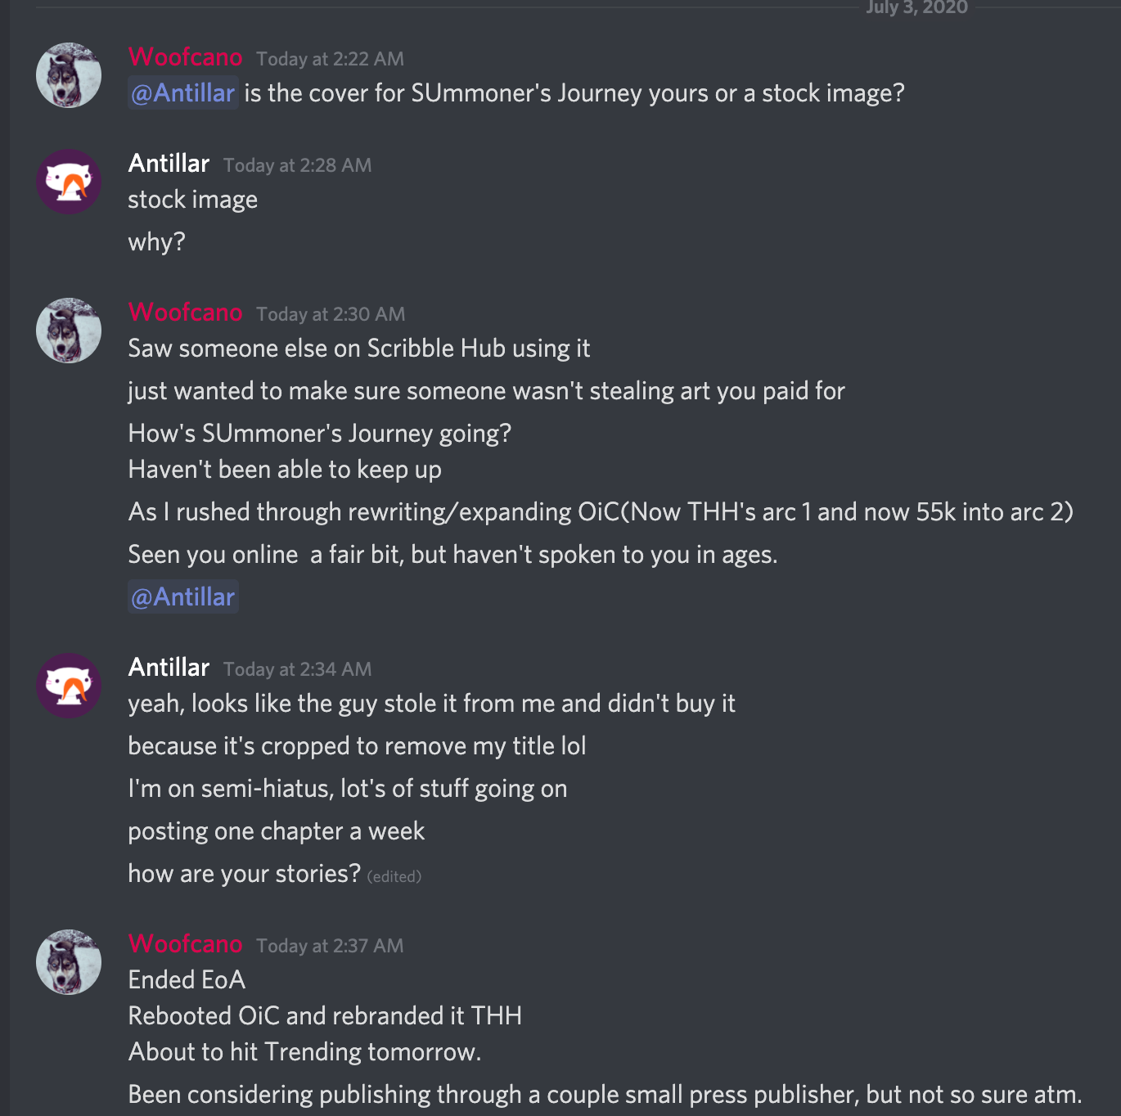Click the '(edited)' label after 'how are your stories?'

tap(394, 876)
